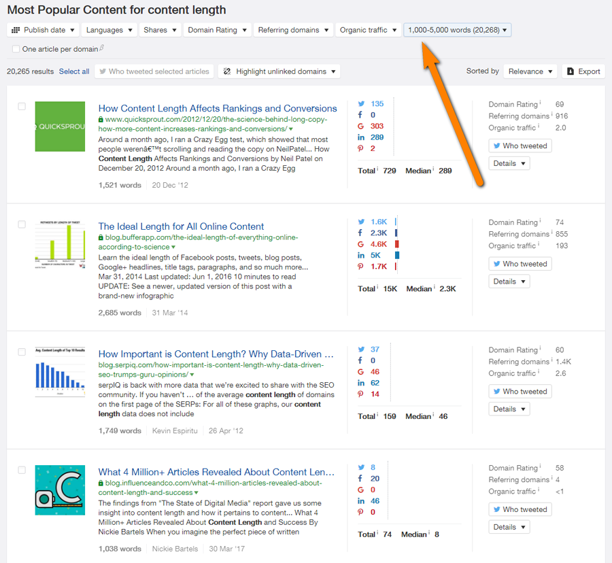Click the Twitter icon showing 135 shares
Viewport: 612px width, 563px height.
tap(361, 104)
